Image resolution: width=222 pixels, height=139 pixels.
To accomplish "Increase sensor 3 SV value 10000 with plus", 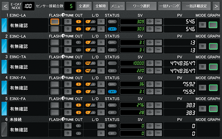I will pyautogui.click(x=150, y=63).
